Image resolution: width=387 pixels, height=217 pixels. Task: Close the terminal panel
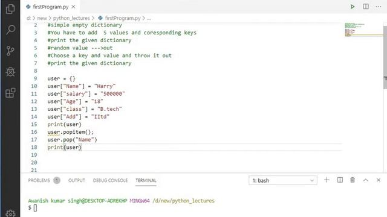(379, 180)
